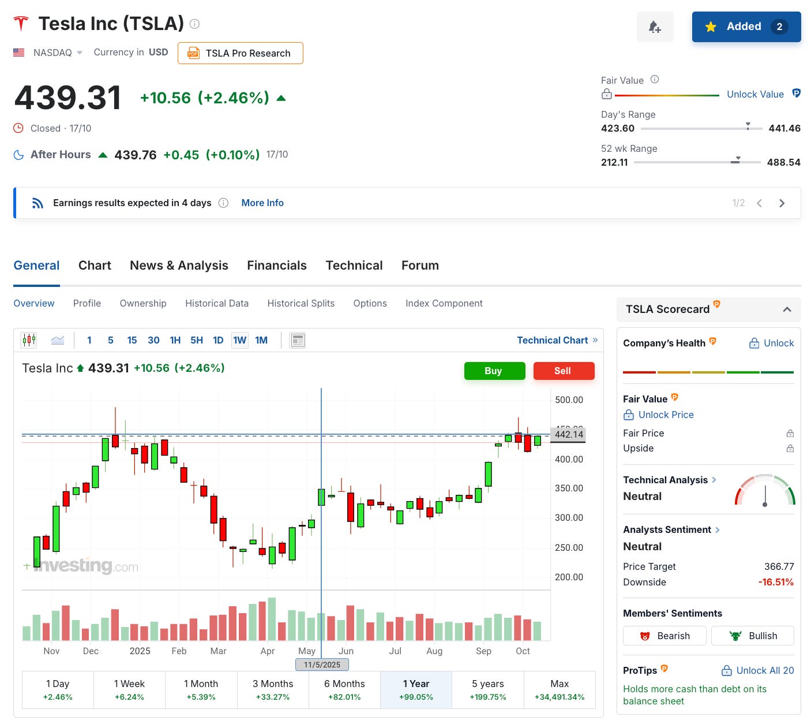Click the lock icon on Fair Price row
Image resolution: width=811 pixels, height=724 pixels.
point(790,433)
